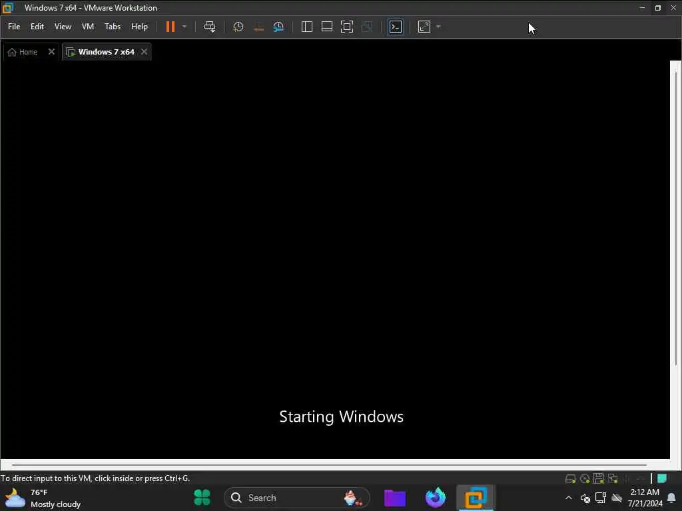
Task: Click the teal message log icon in status bar
Action: pos(662,478)
